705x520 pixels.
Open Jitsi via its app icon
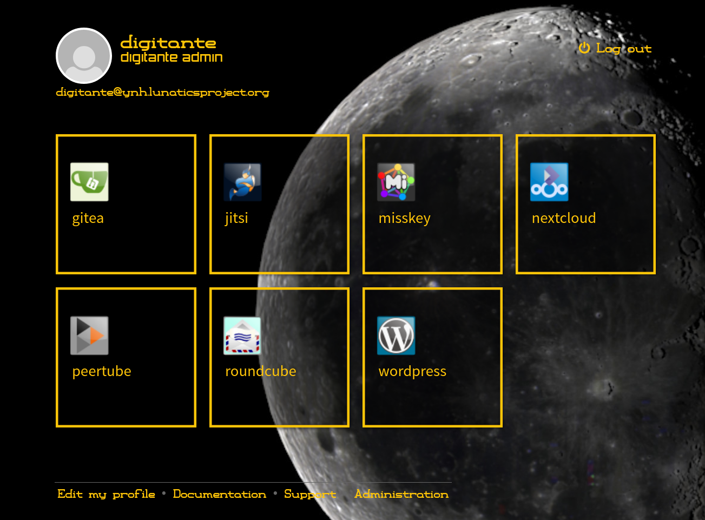[242, 182]
